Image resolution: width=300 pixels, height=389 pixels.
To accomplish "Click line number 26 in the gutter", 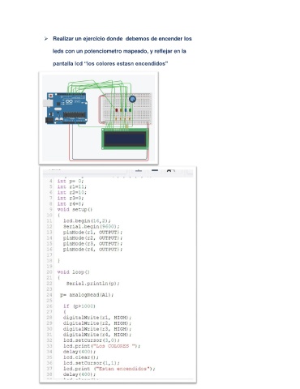I will pos(49,306).
